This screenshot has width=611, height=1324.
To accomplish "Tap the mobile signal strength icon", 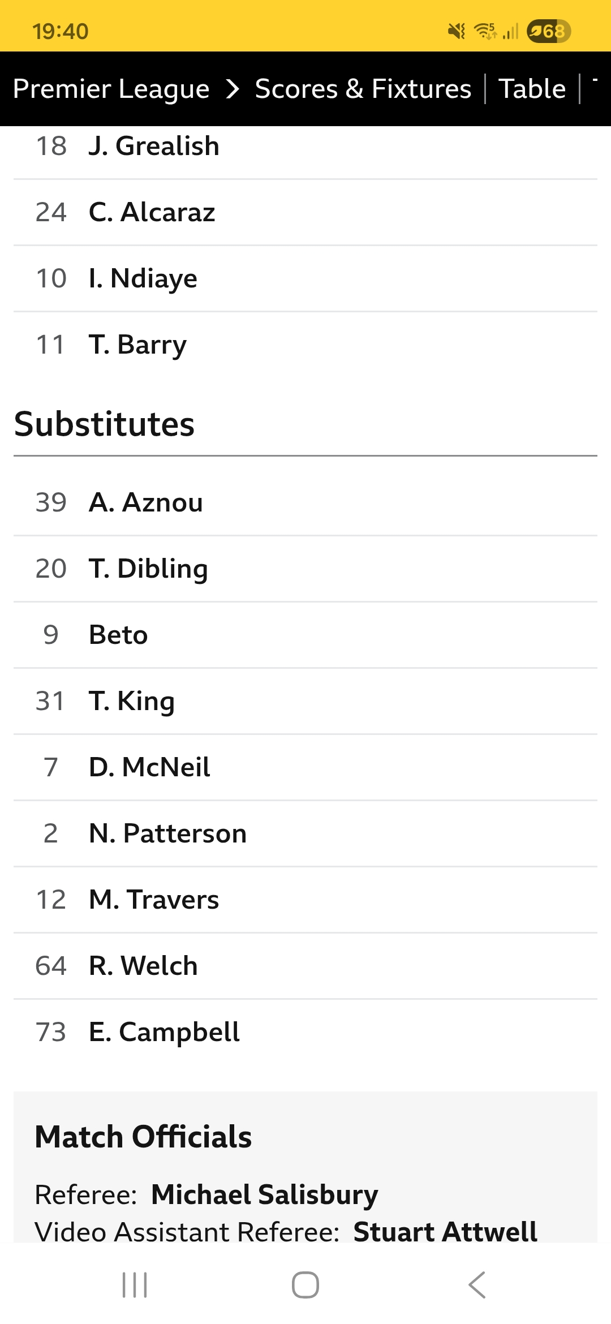I will tap(511, 31).
